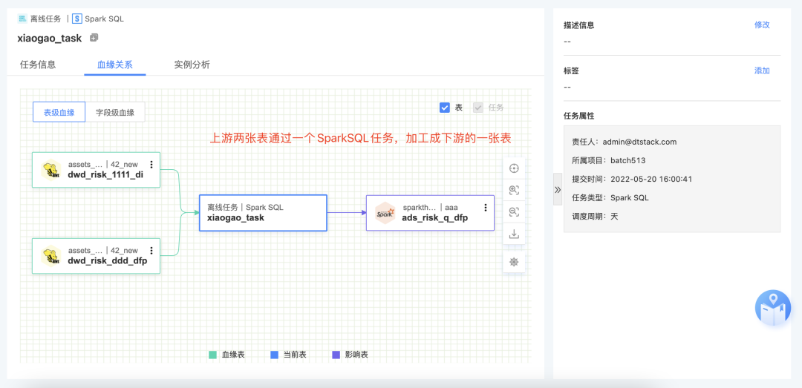Zoom out of the lineage graph
The height and width of the screenshot is (388, 802).
513,212
